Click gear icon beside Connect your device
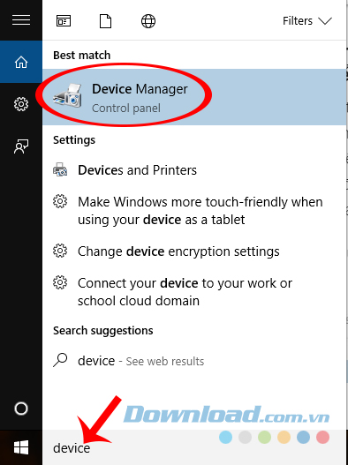 [60, 282]
